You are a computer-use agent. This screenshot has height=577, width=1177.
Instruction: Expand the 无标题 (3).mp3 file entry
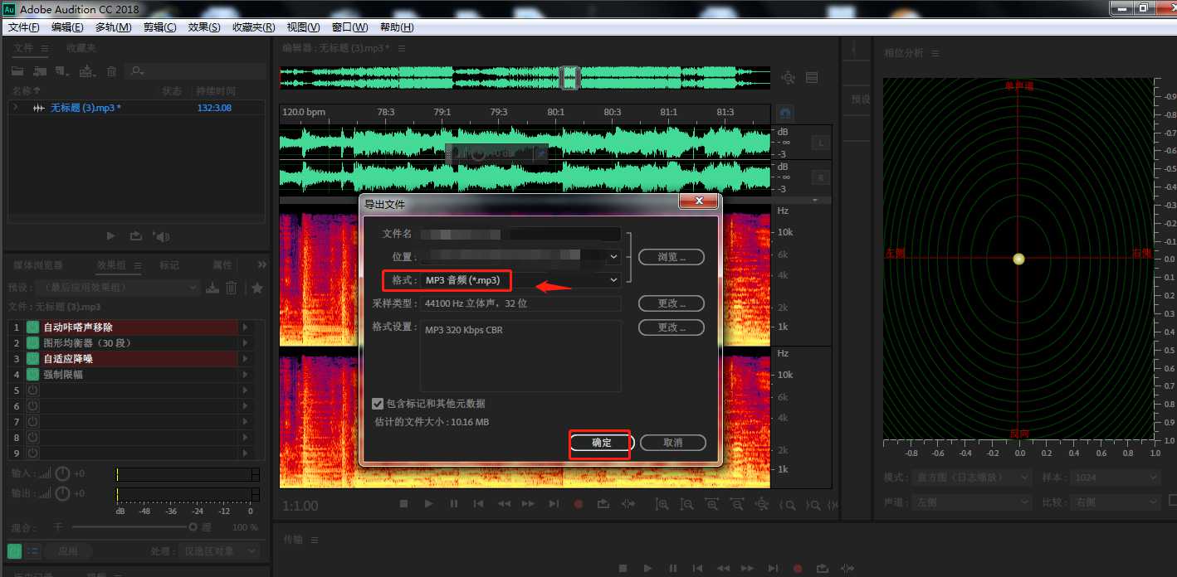15,108
